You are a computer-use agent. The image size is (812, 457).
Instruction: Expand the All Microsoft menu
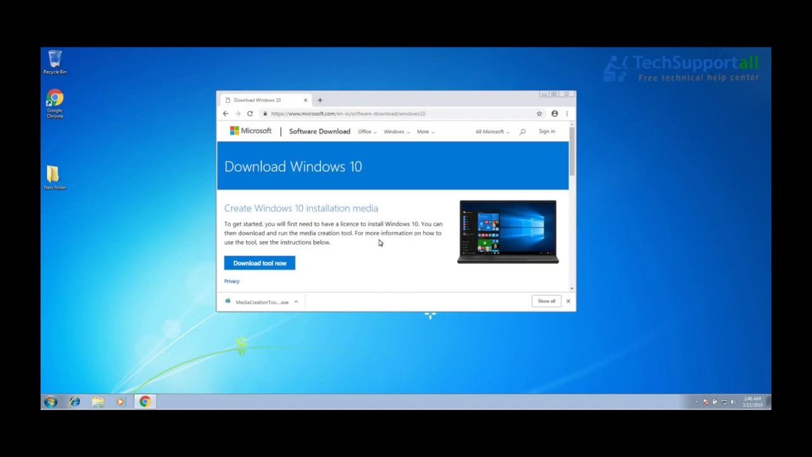coord(492,131)
